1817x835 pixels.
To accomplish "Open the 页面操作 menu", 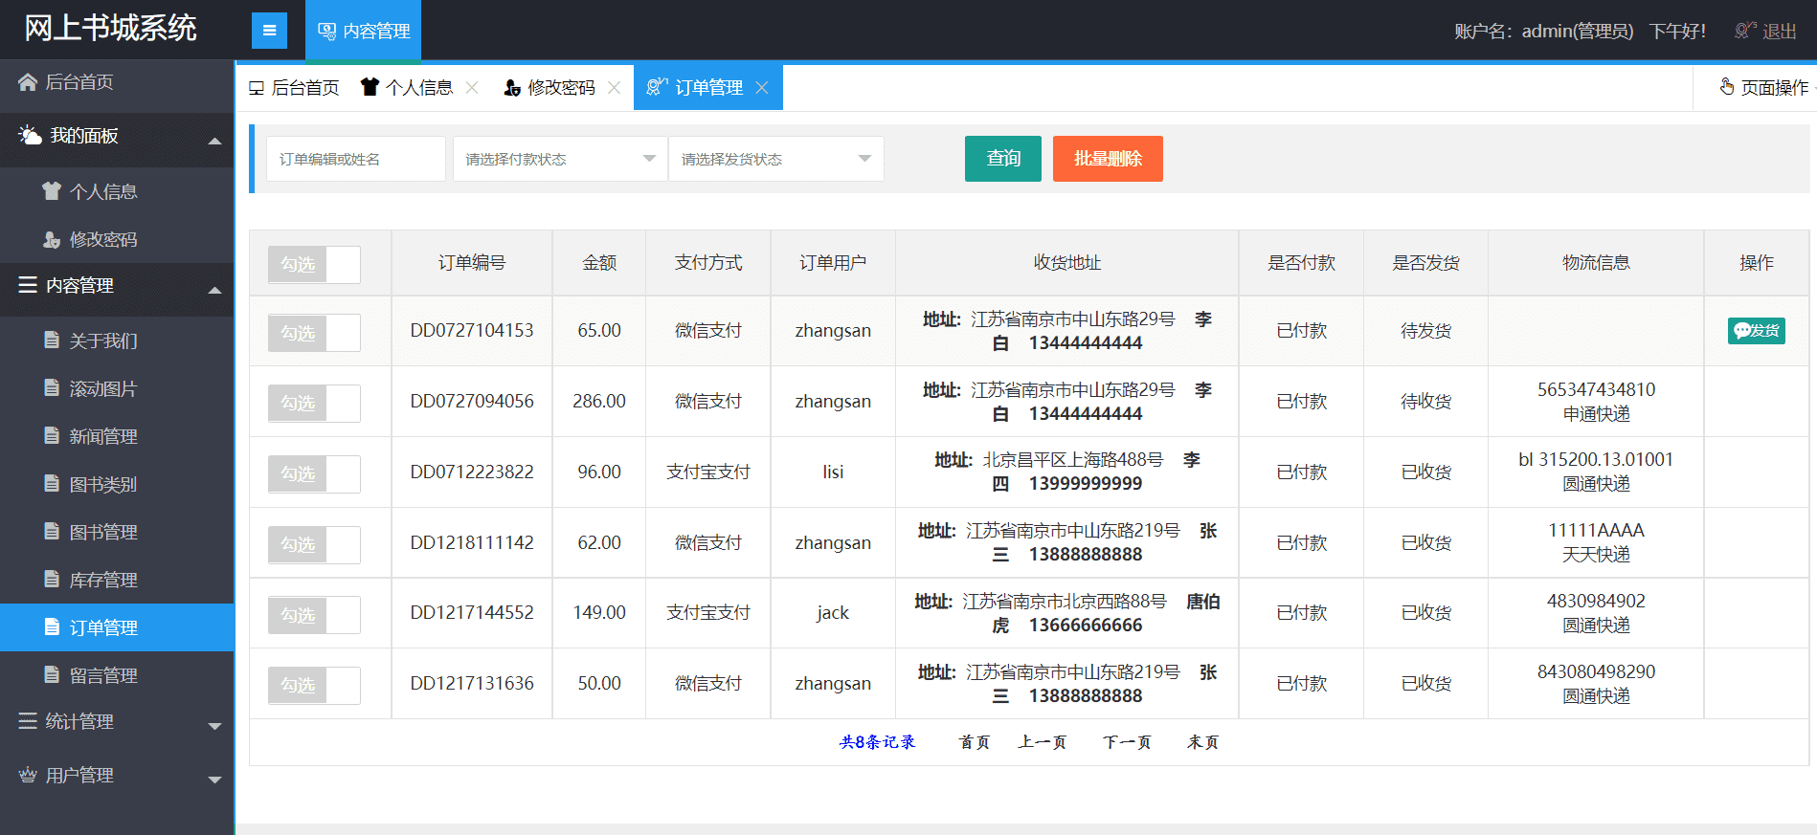I will click(x=1766, y=87).
